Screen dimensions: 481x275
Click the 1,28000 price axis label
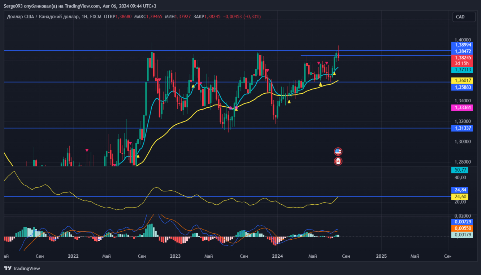(463, 162)
